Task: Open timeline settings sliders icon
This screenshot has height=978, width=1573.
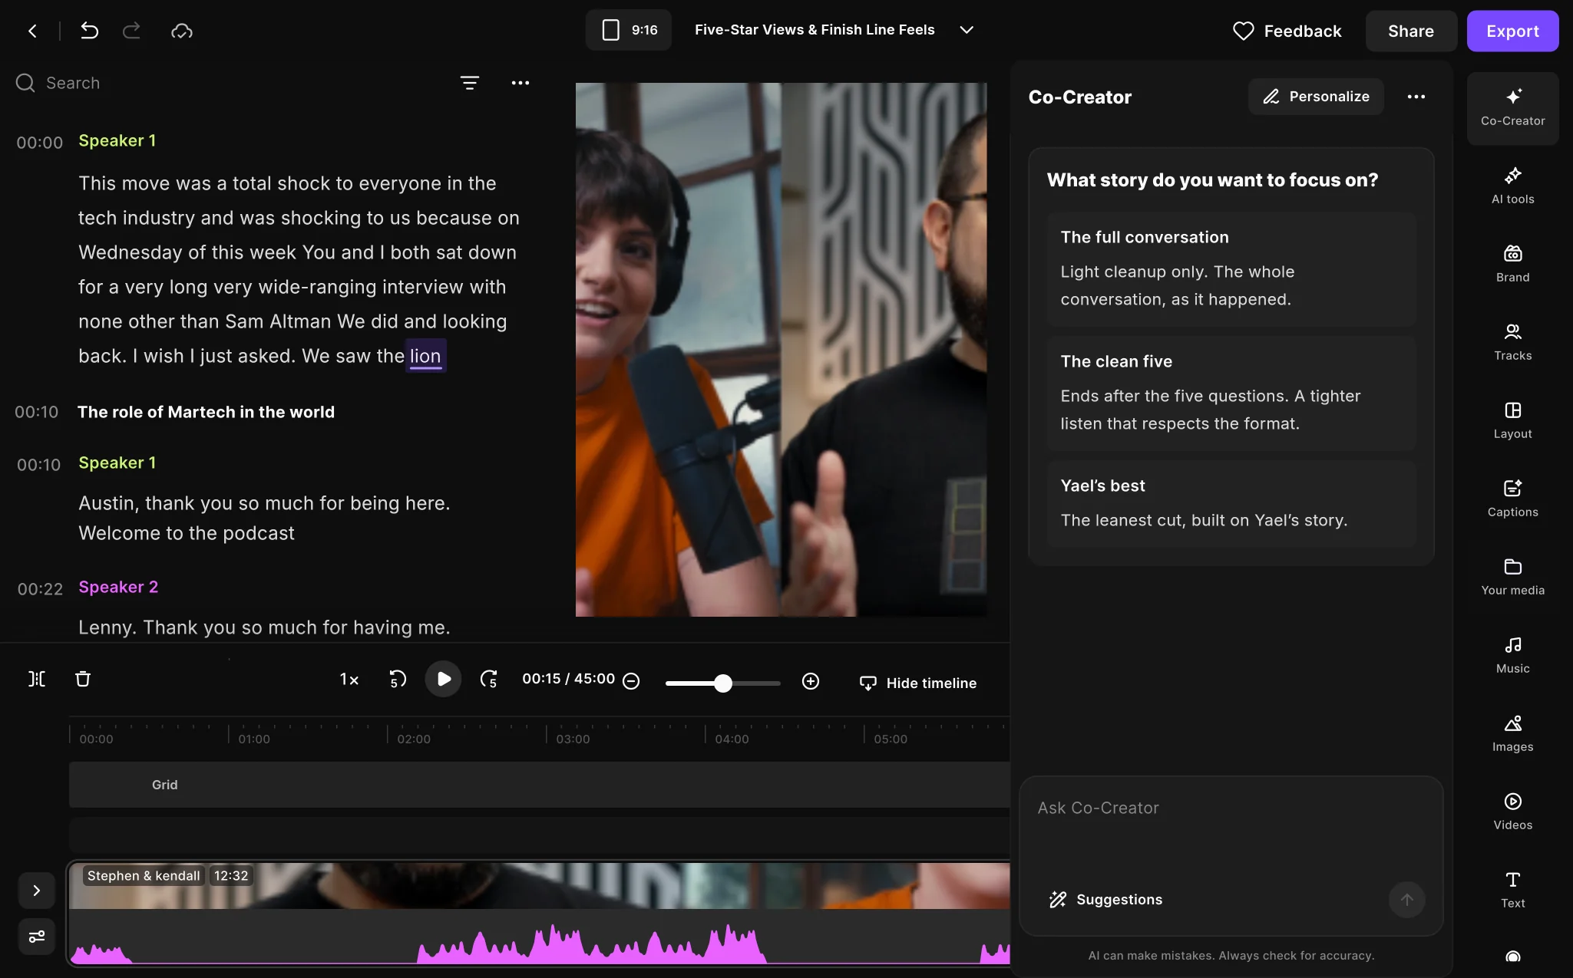Action: [36, 937]
